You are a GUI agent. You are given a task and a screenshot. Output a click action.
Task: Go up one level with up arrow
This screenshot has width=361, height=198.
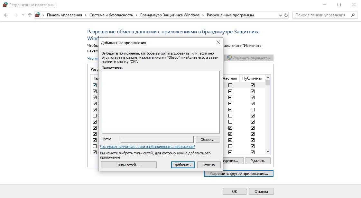pos(30,15)
